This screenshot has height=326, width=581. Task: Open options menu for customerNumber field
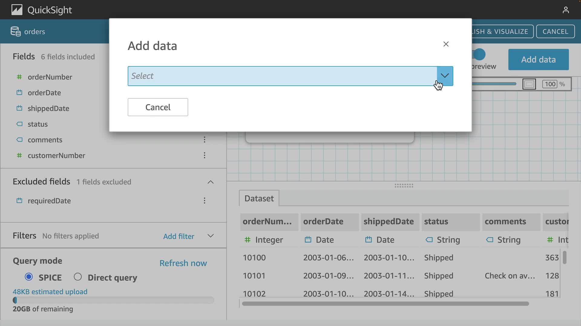[205, 155]
